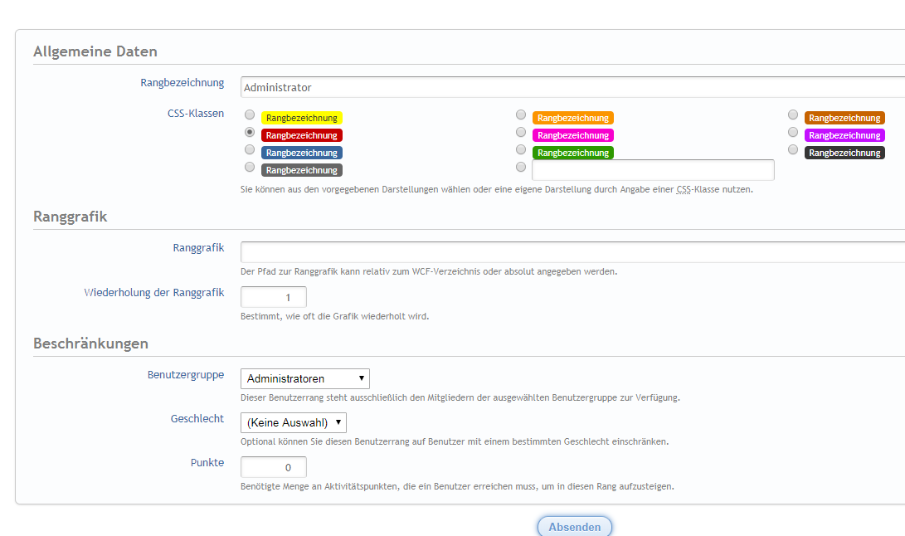The width and height of the screenshot is (905, 536).
Task: Click the underlined CSS abbreviation in help text
Action: click(684, 189)
